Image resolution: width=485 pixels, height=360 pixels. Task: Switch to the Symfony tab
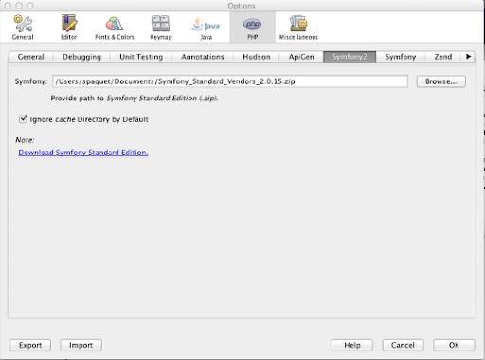click(401, 57)
